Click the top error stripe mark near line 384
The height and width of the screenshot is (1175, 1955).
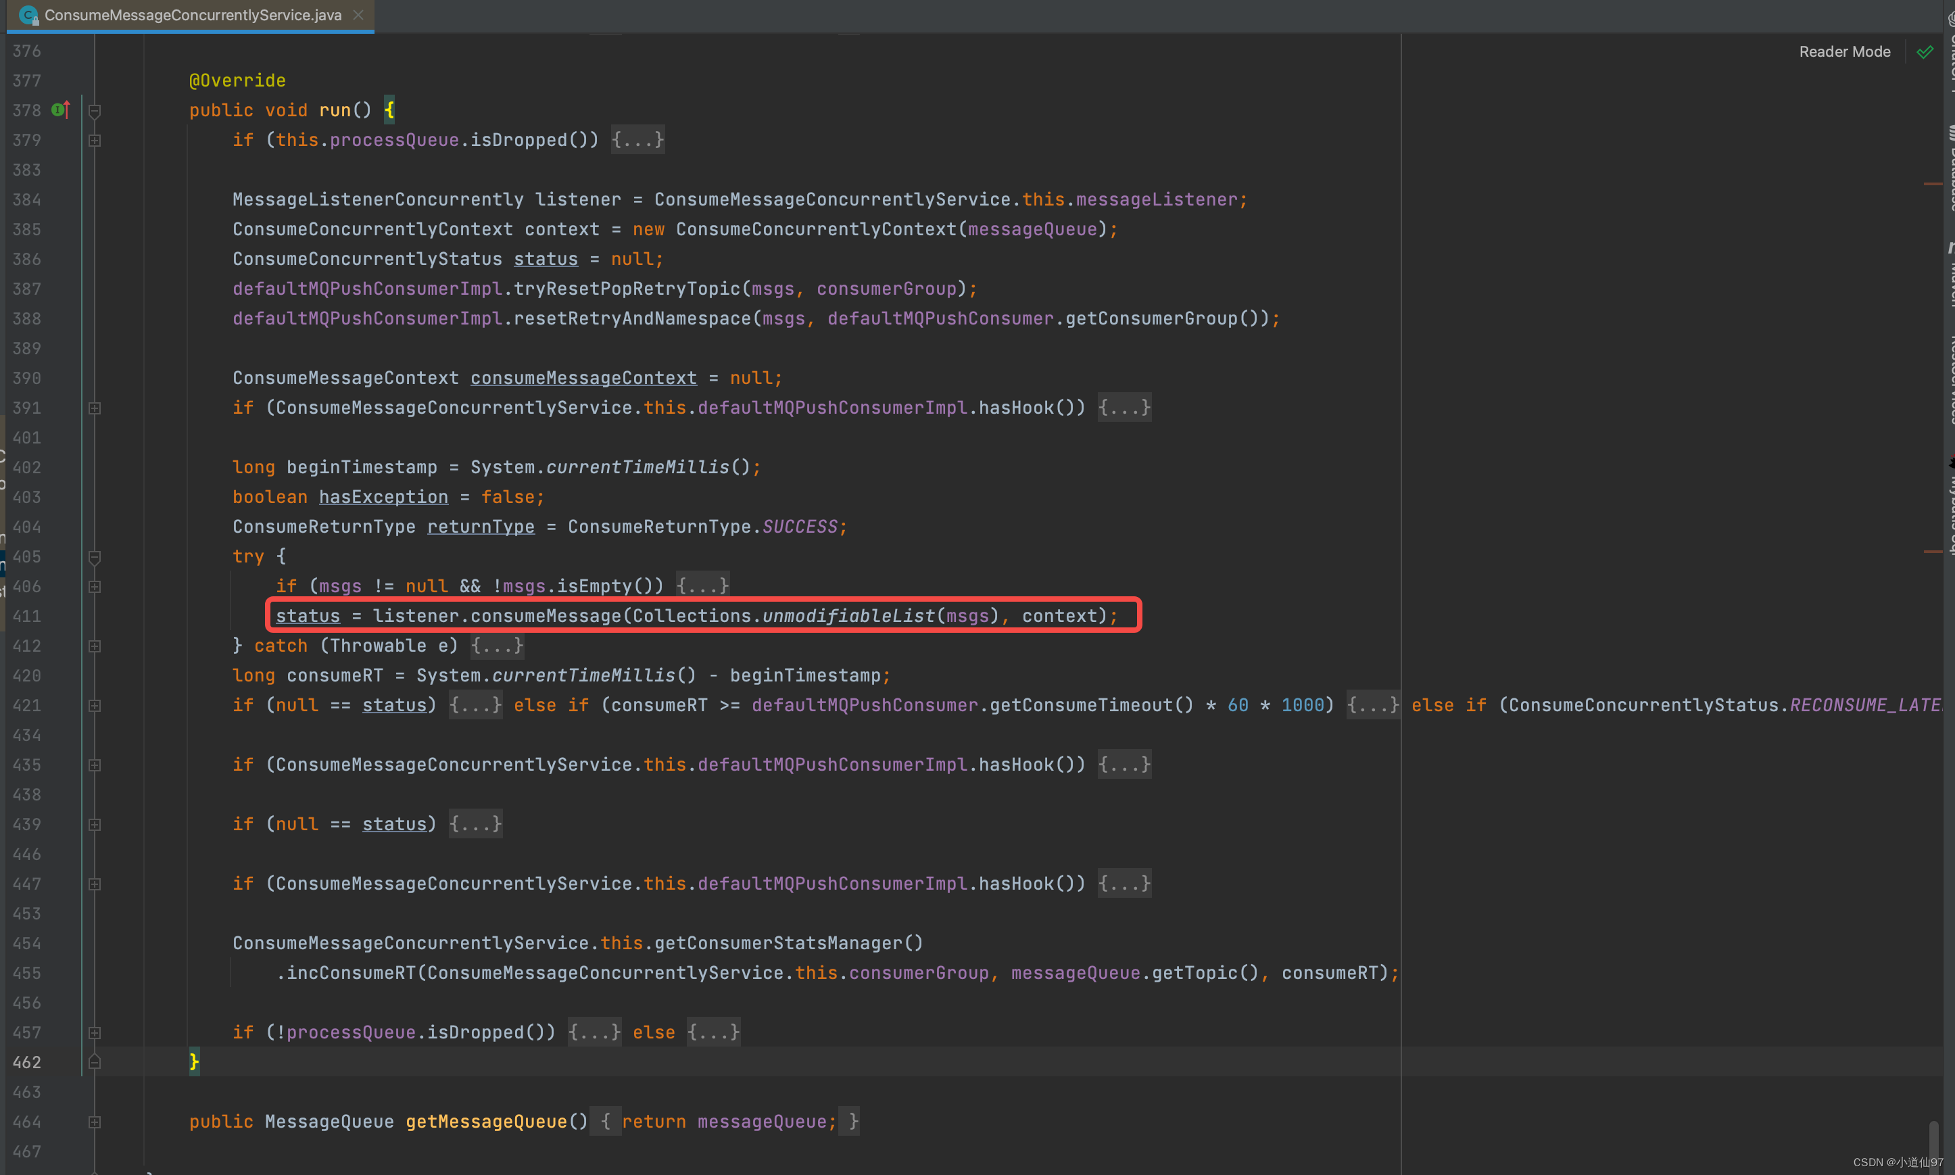click(1932, 184)
